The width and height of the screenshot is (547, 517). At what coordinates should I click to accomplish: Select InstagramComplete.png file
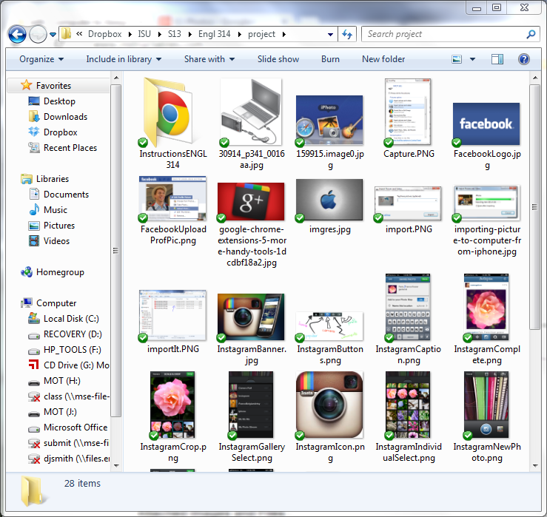[x=486, y=320]
